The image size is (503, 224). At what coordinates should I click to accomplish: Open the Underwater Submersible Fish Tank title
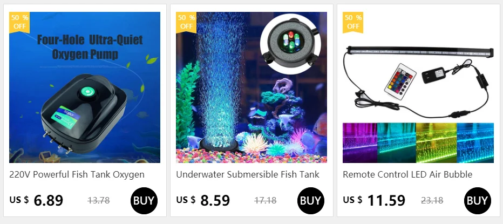(248, 174)
